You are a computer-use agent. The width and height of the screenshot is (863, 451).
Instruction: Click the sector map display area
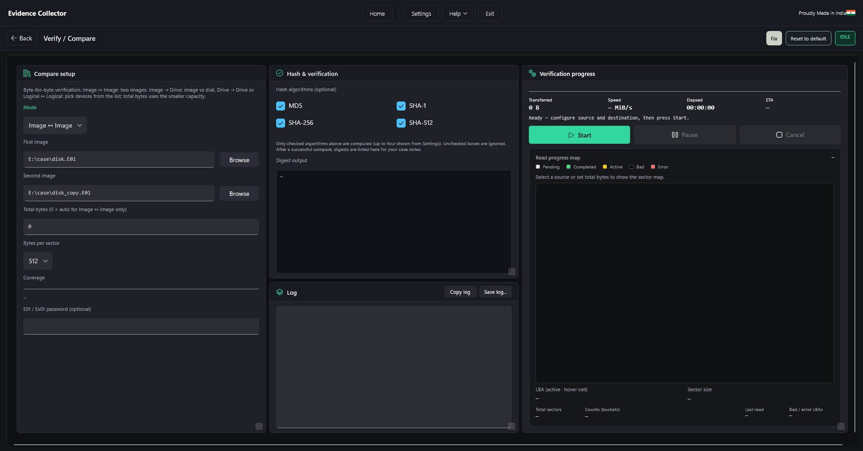pyautogui.click(x=684, y=283)
